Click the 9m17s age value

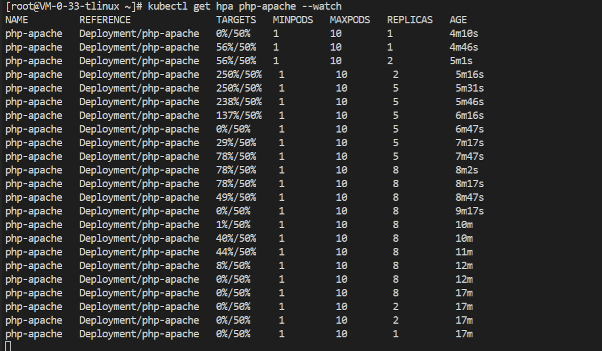[x=469, y=211]
